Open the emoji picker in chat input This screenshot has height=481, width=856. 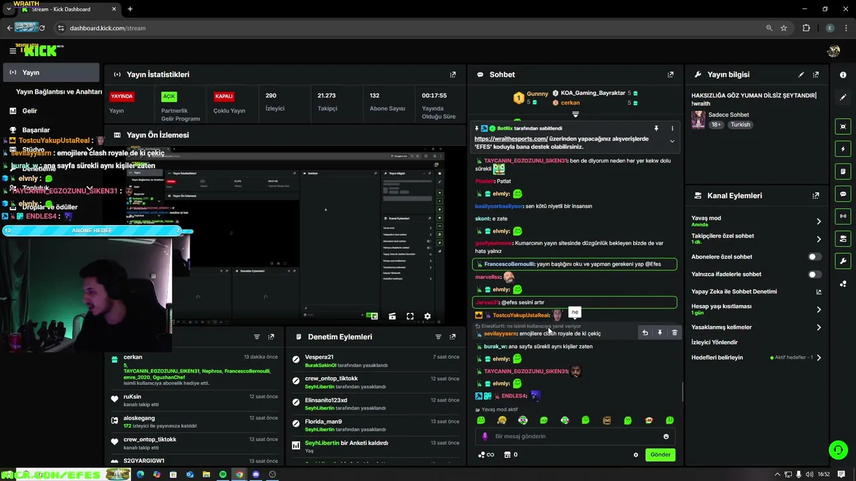click(666, 436)
